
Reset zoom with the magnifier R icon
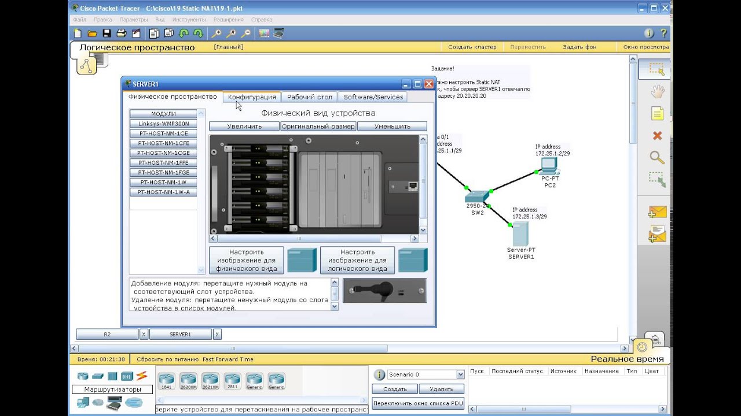point(231,34)
